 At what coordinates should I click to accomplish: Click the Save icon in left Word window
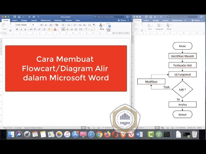(19, 17)
